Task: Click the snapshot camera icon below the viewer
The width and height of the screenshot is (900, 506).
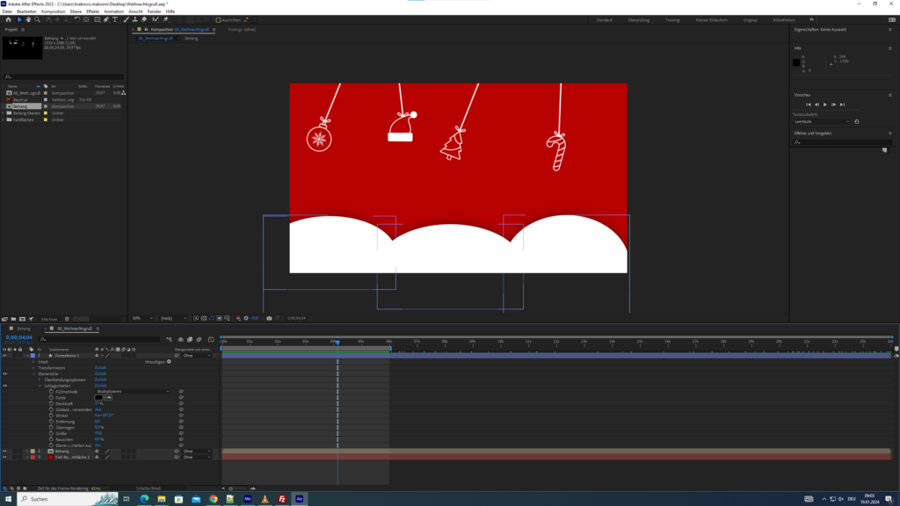Action: pyautogui.click(x=269, y=318)
